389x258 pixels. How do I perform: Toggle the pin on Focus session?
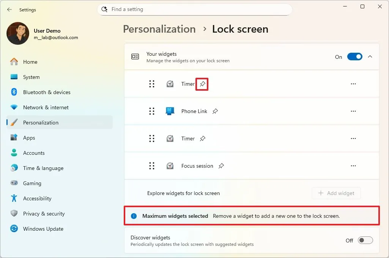click(x=221, y=166)
